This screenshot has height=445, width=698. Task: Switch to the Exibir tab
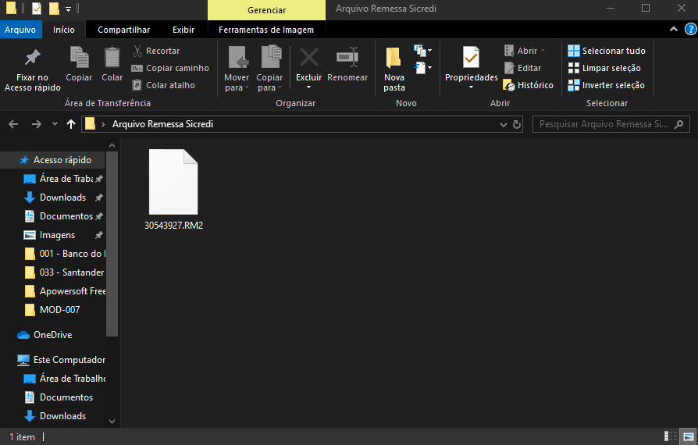click(183, 30)
